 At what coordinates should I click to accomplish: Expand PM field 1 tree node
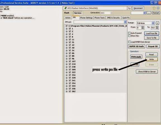click(67, 29)
